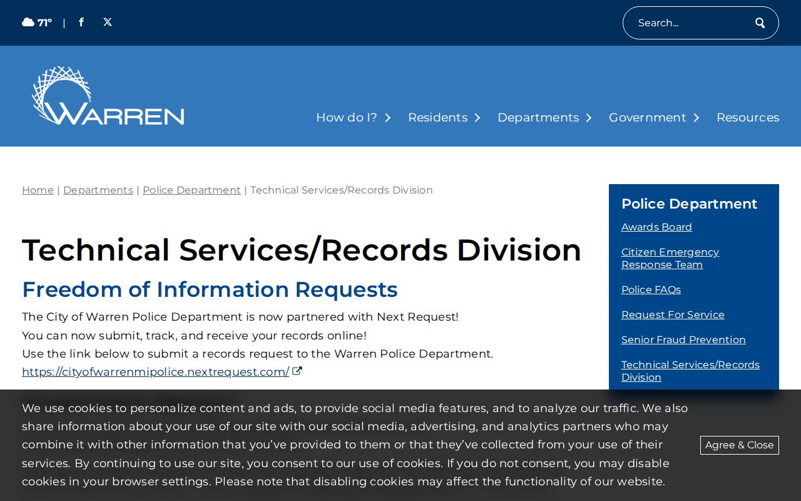Follow the Departments breadcrumb link

point(98,190)
